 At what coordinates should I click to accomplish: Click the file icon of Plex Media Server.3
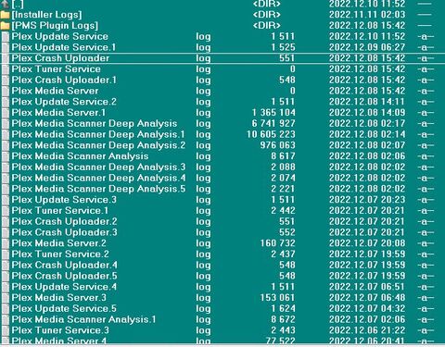6,298
